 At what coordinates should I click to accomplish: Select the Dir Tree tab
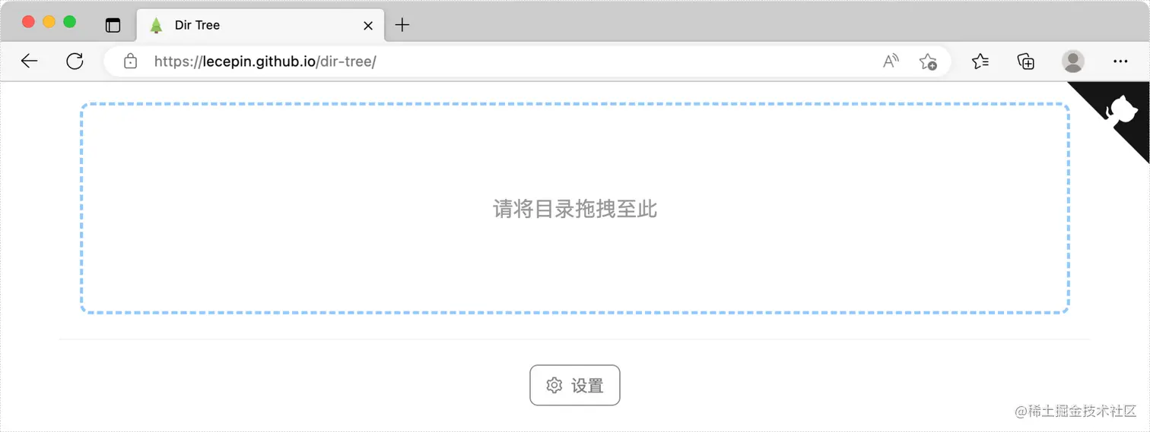(260, 25)
